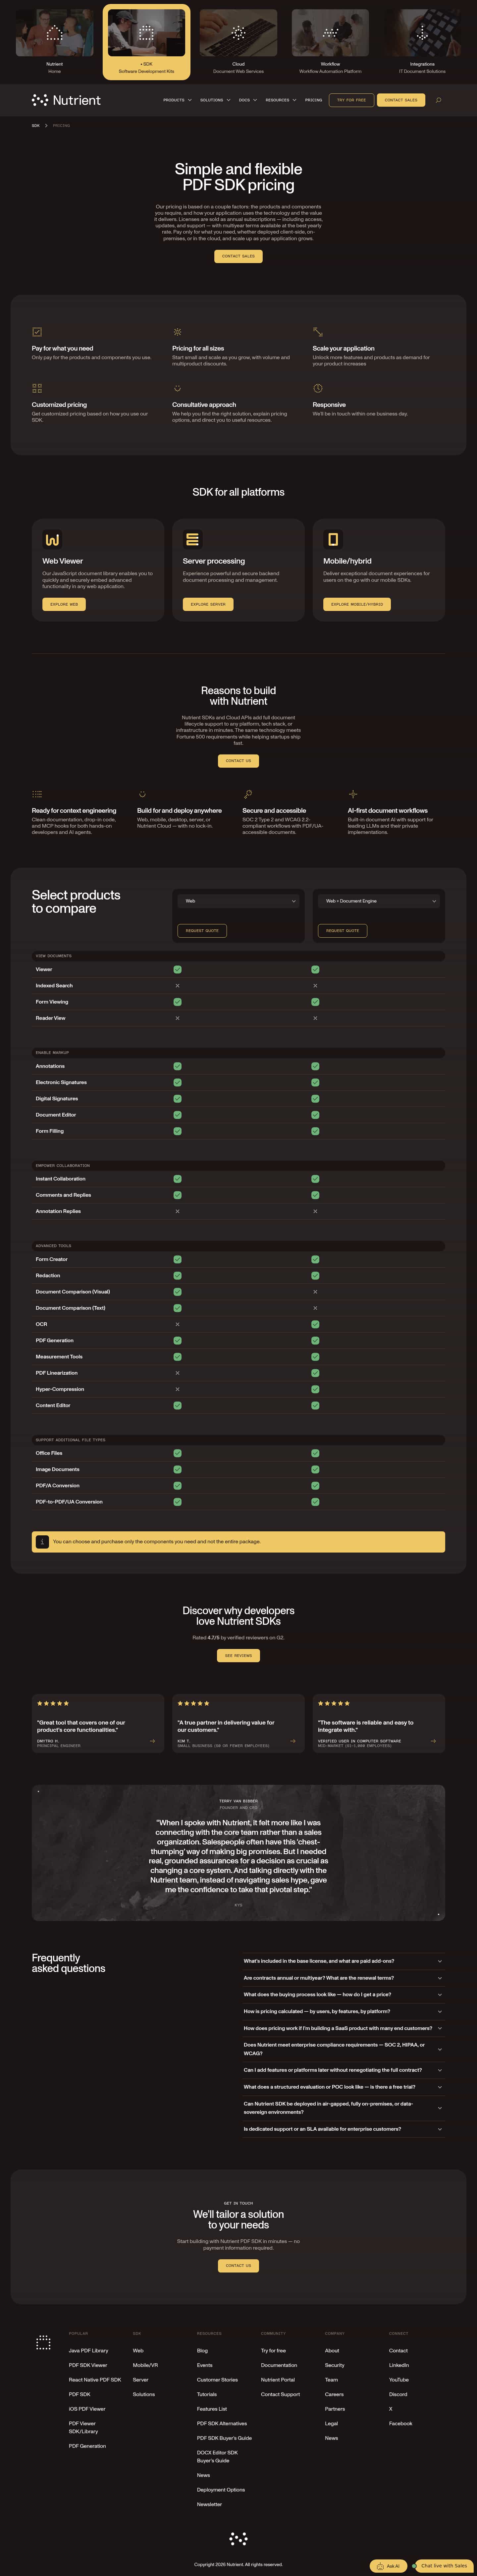
Task: Click the Server processing icon
Action: click(x=192, y=539)
